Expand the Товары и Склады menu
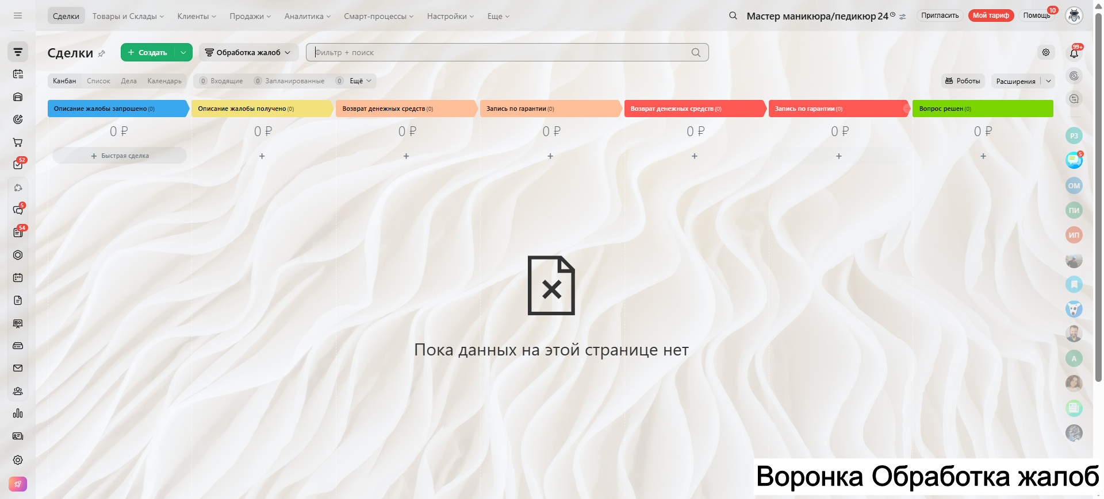 tap(128, 16)
